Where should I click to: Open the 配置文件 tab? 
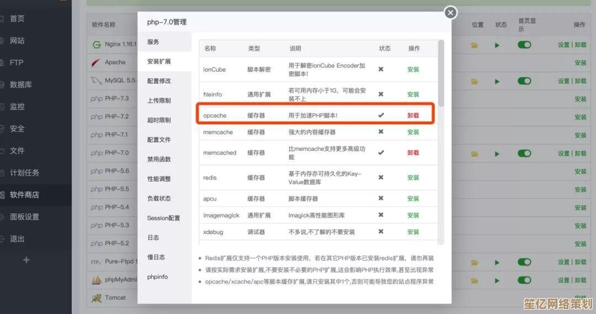pyautogui.click(x=159, y=139)
